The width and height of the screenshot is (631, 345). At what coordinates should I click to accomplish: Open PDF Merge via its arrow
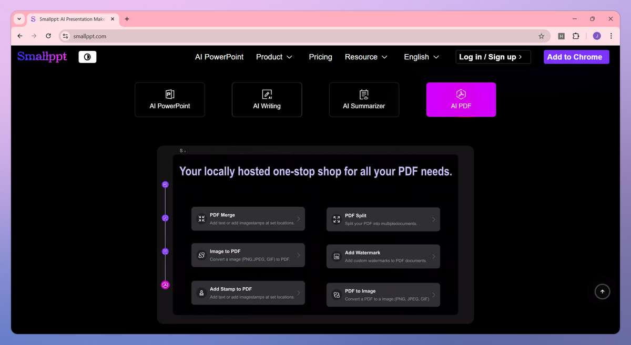[x=299, y=219]
